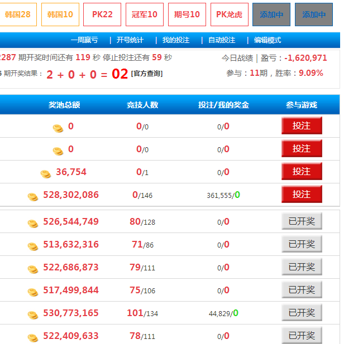Click the 0/146 participants value
This screenshot has height=344, width=358.
point(142,195)
